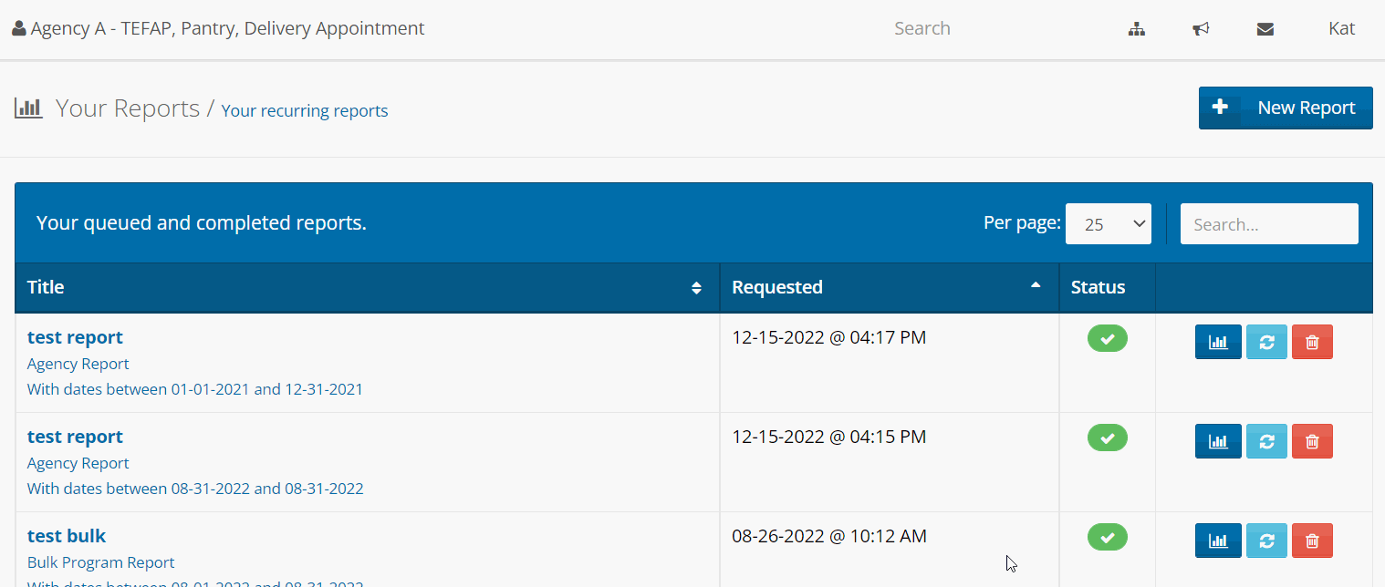Viewport: 1385px width, 587px height.
Task: Rerun the second test report
Action: tap(1266, 441)
